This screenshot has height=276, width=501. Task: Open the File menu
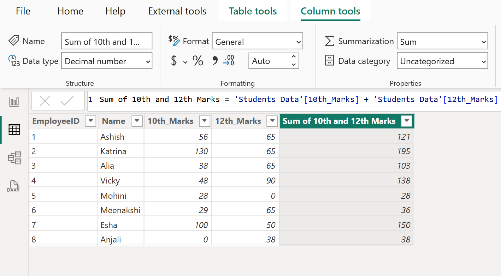pyautogui.click(x=23, y=11)
